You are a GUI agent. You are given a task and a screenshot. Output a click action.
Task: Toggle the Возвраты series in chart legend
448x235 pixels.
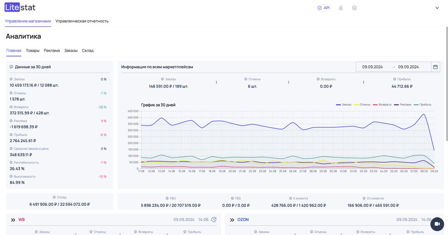[382, 105]
